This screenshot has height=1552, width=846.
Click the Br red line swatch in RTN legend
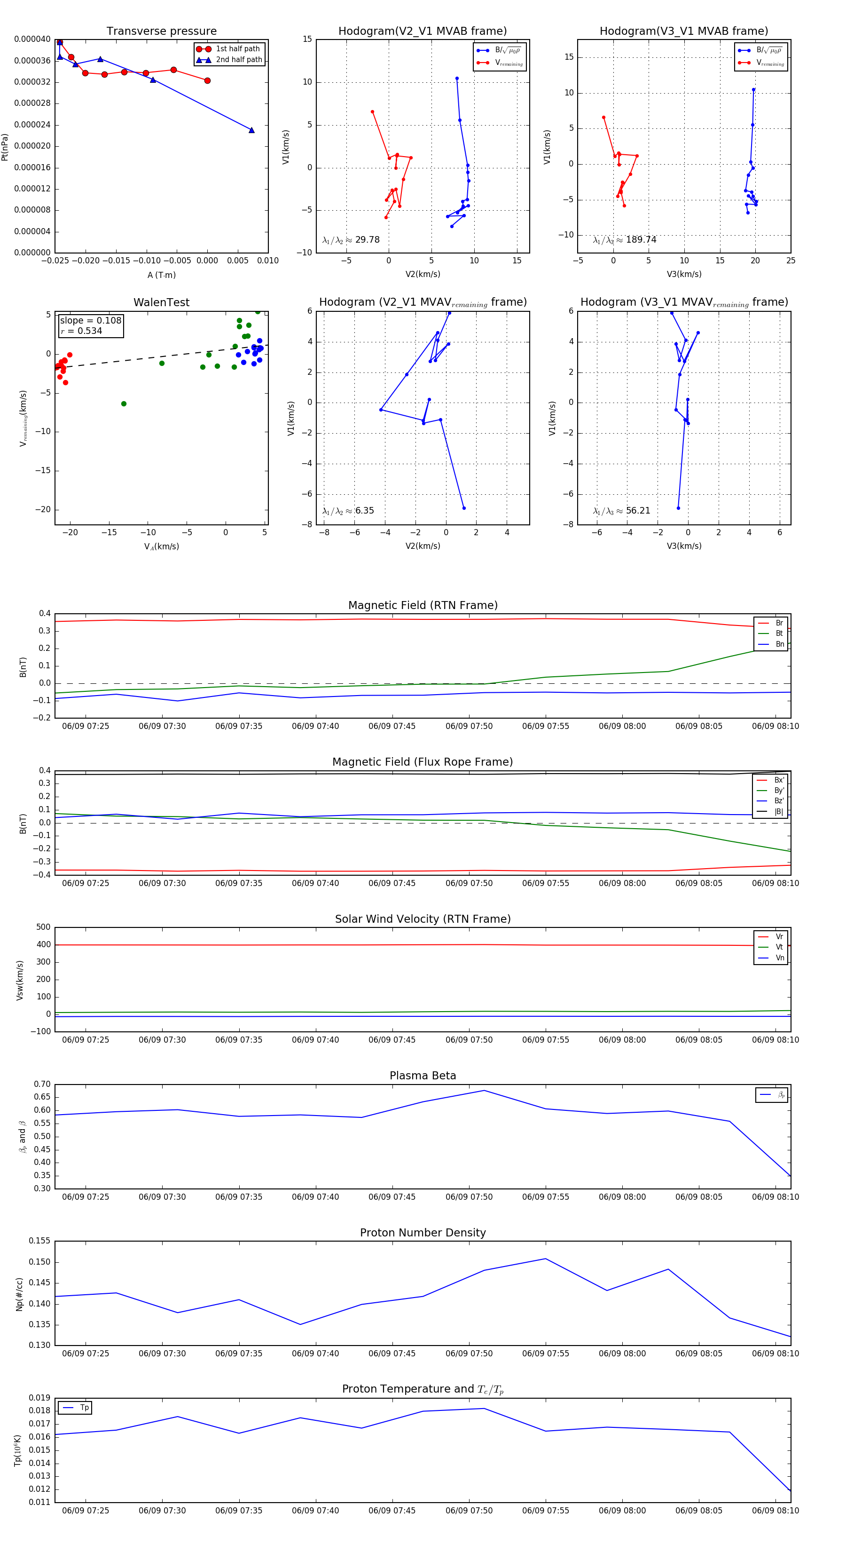pyautogui.click(x=763, y=623)
